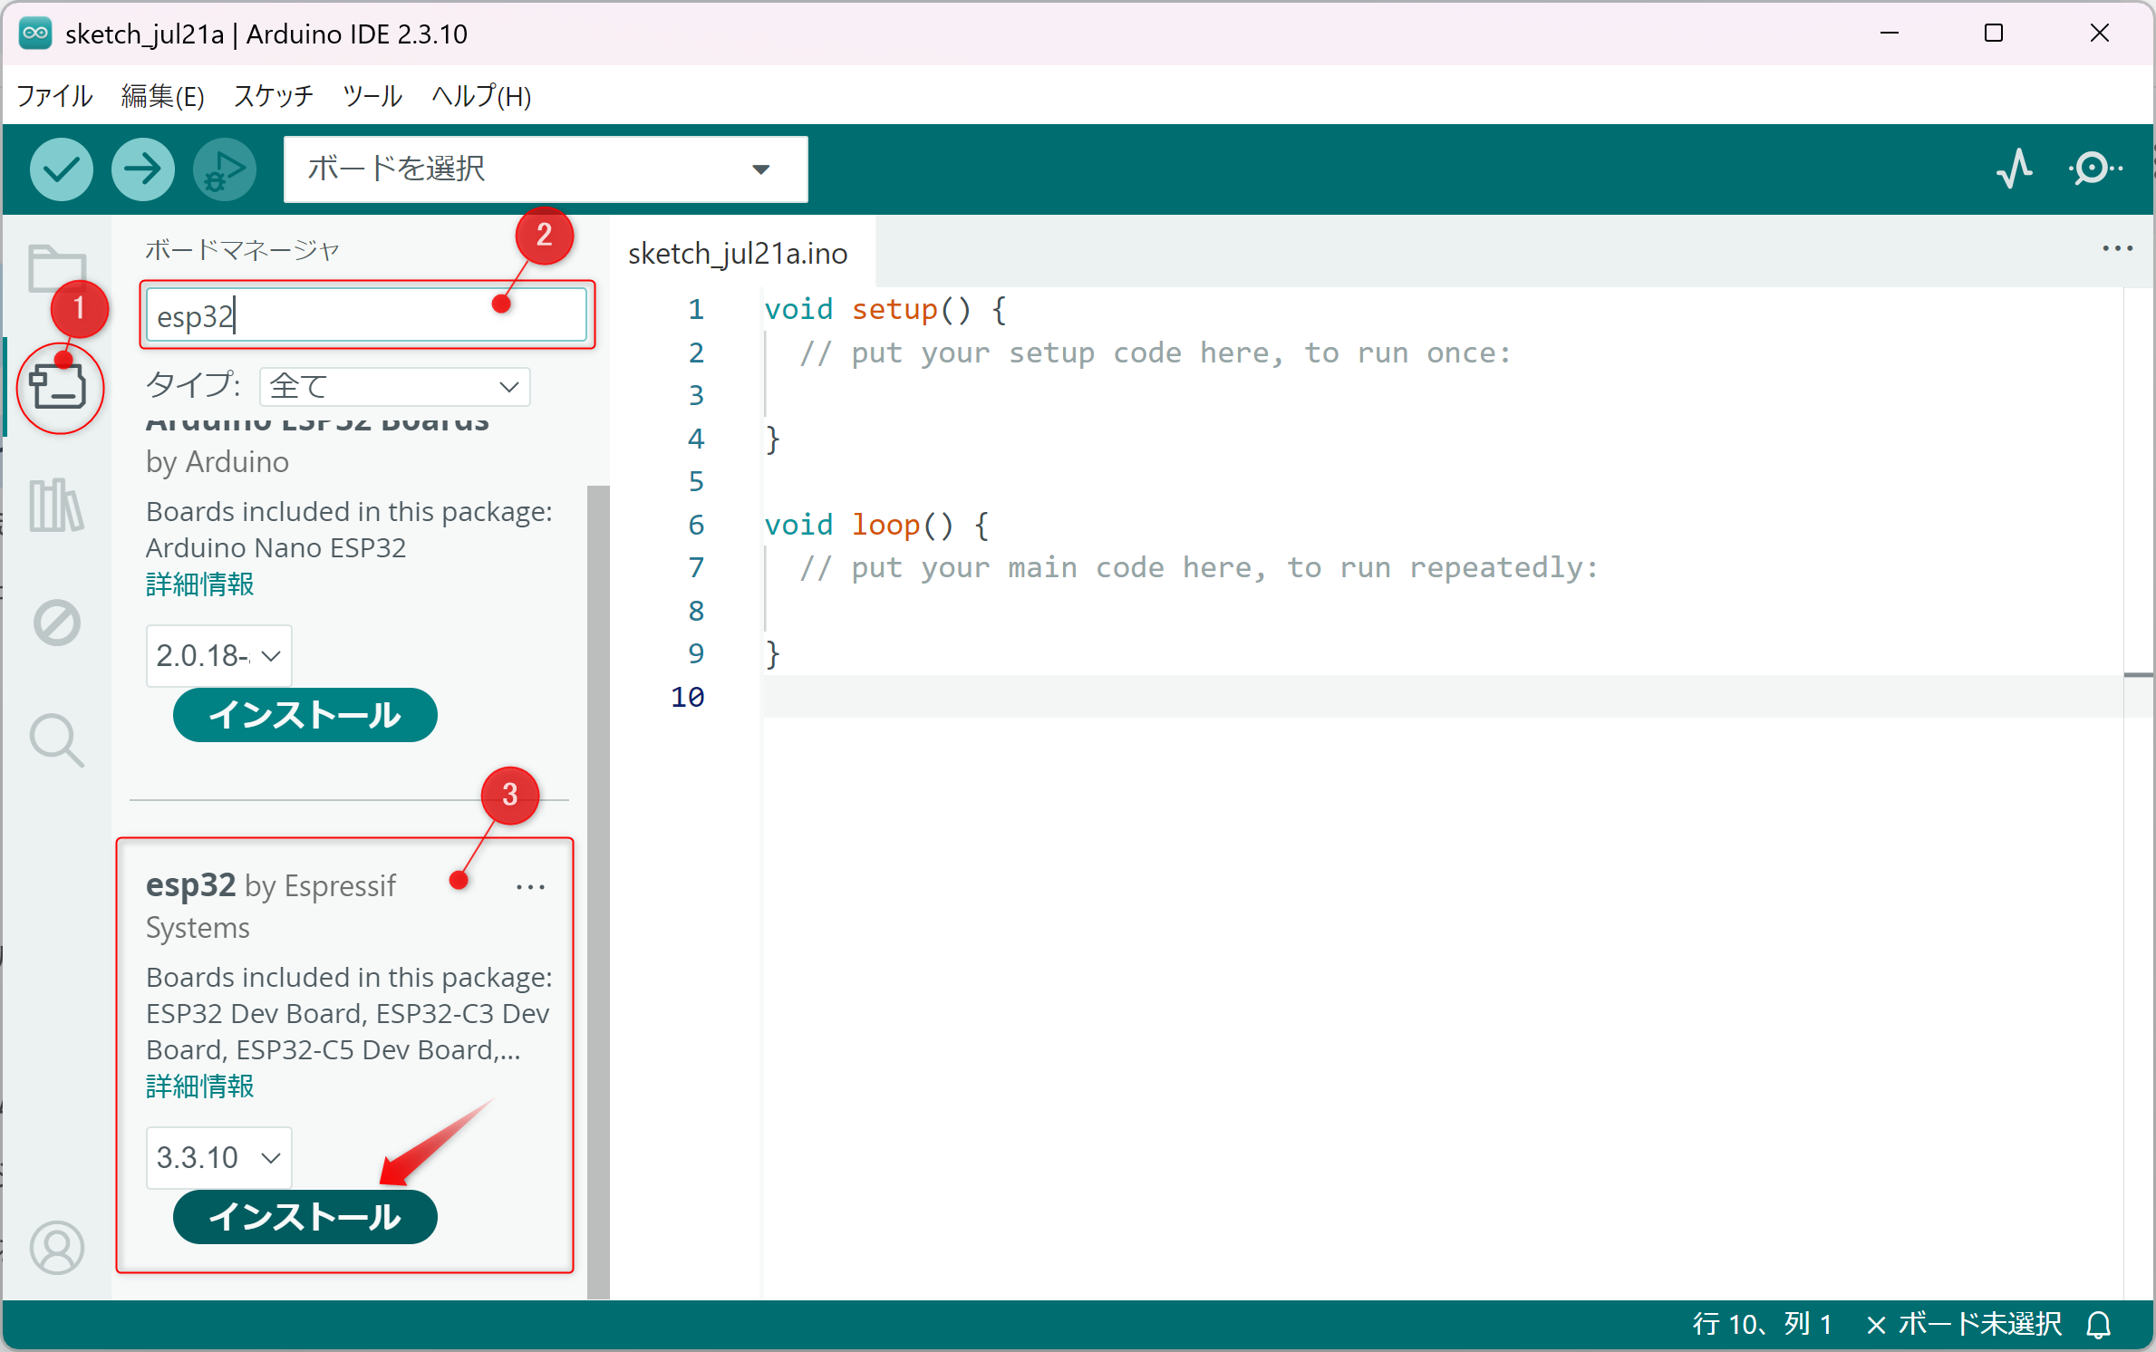
Task: Click the 'void loop() {' code line
Action: tap(876, 526)
